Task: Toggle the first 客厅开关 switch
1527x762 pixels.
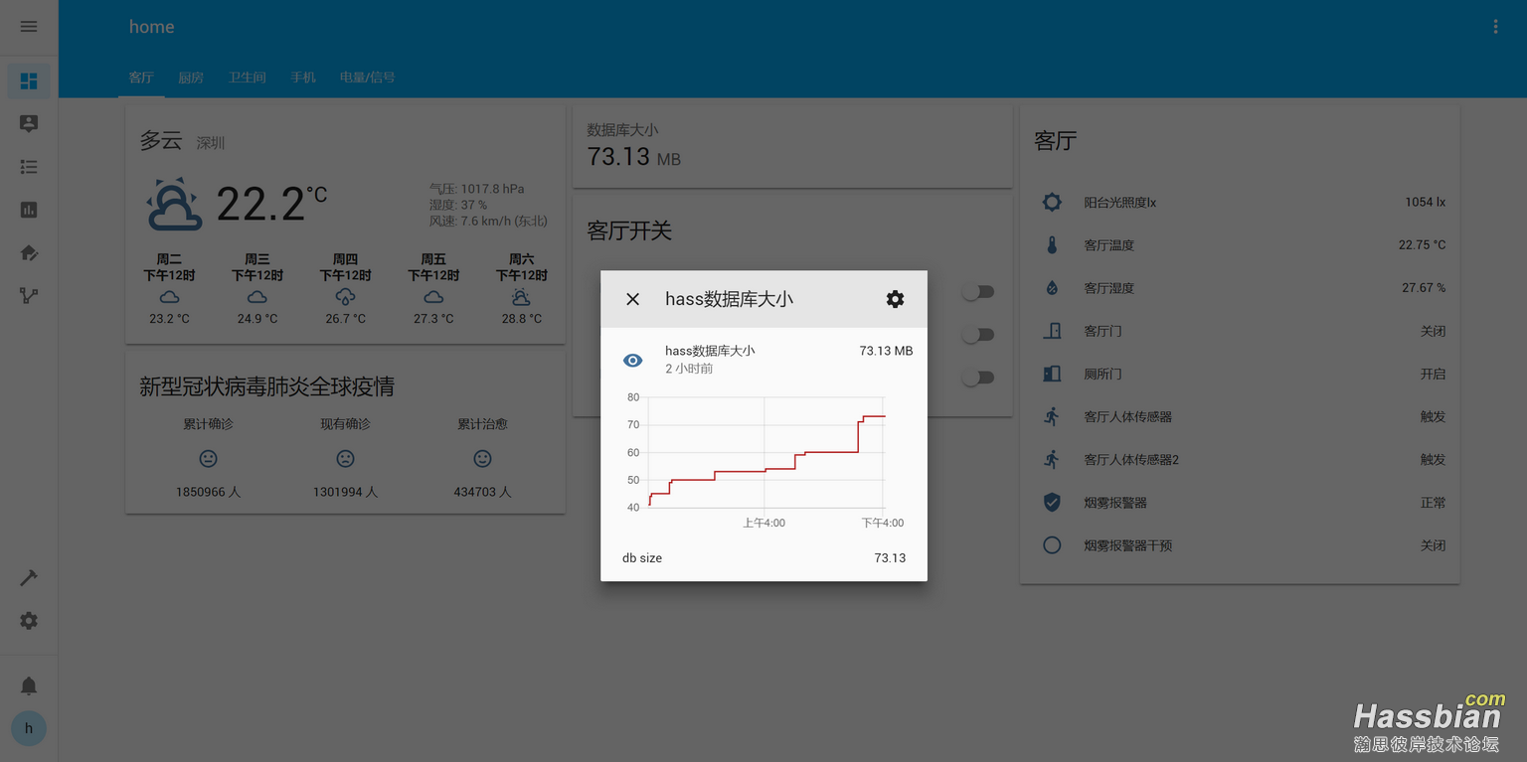Action: click(978, 292)
